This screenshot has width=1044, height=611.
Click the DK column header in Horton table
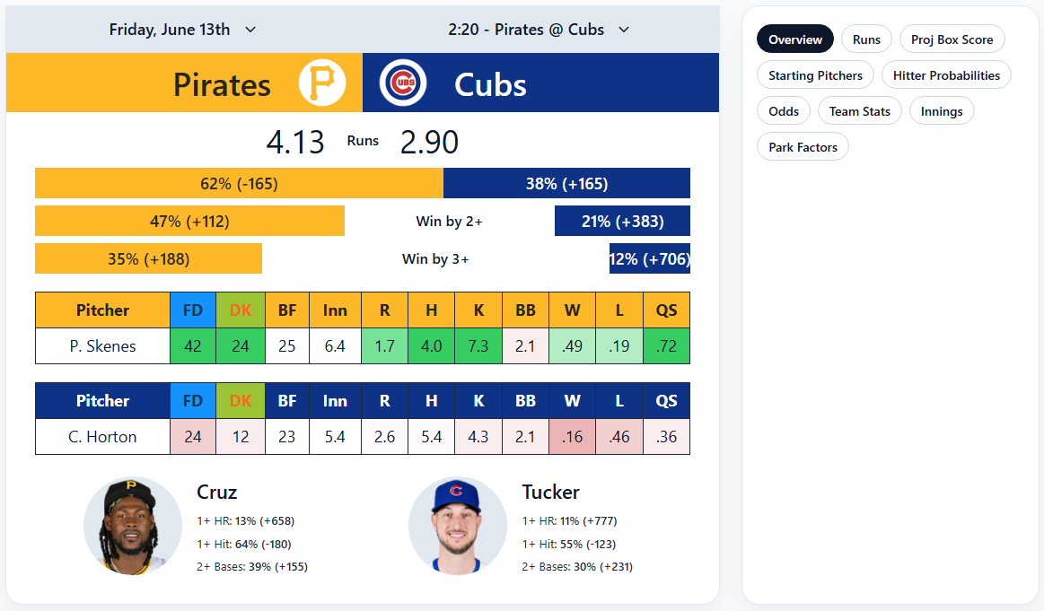pos(240,400)
